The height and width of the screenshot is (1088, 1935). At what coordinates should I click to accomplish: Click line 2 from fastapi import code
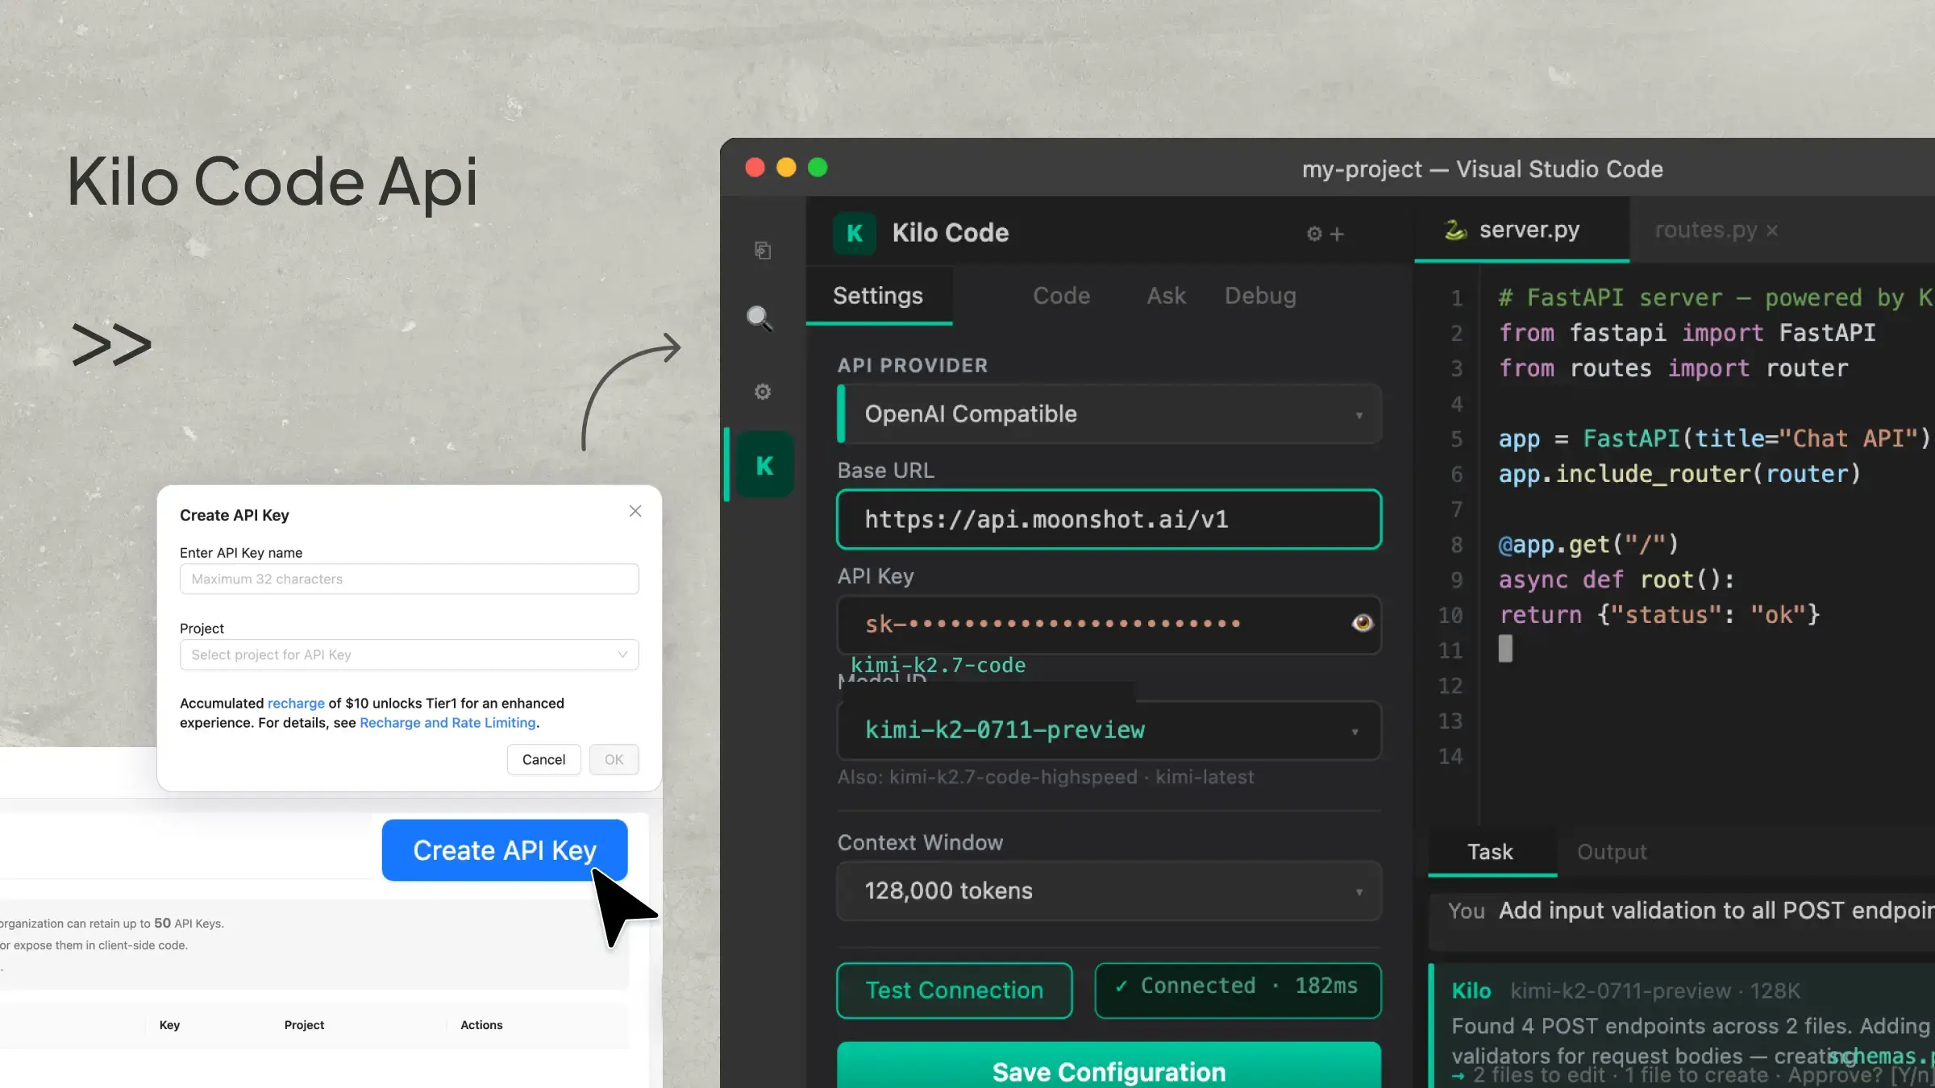(x=1687, y=333)
